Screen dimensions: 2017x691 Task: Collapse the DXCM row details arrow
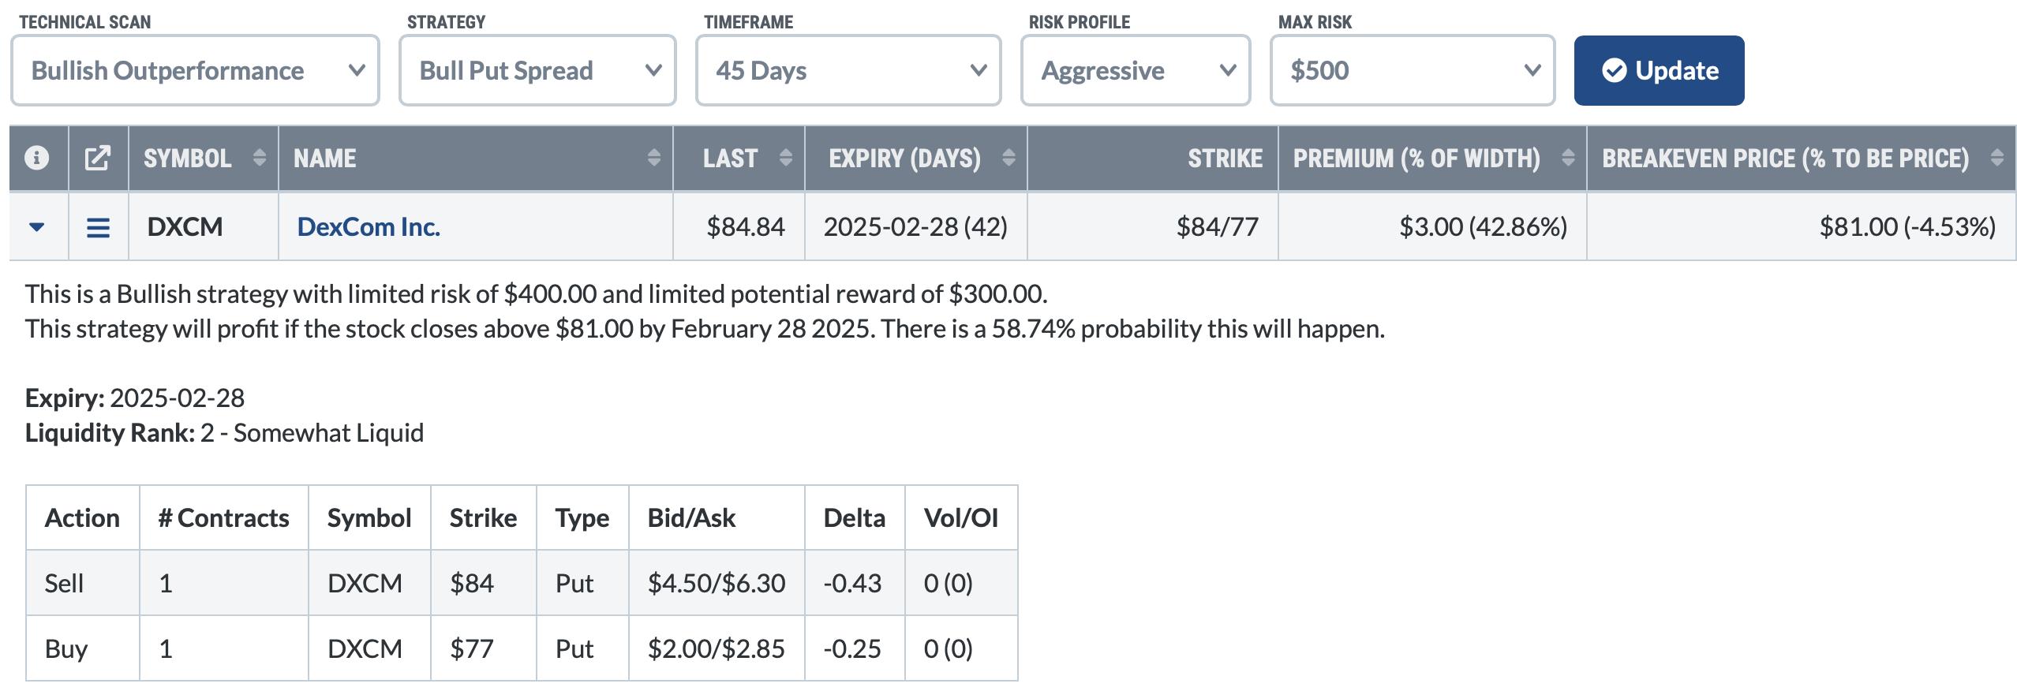tap(36, 228)
